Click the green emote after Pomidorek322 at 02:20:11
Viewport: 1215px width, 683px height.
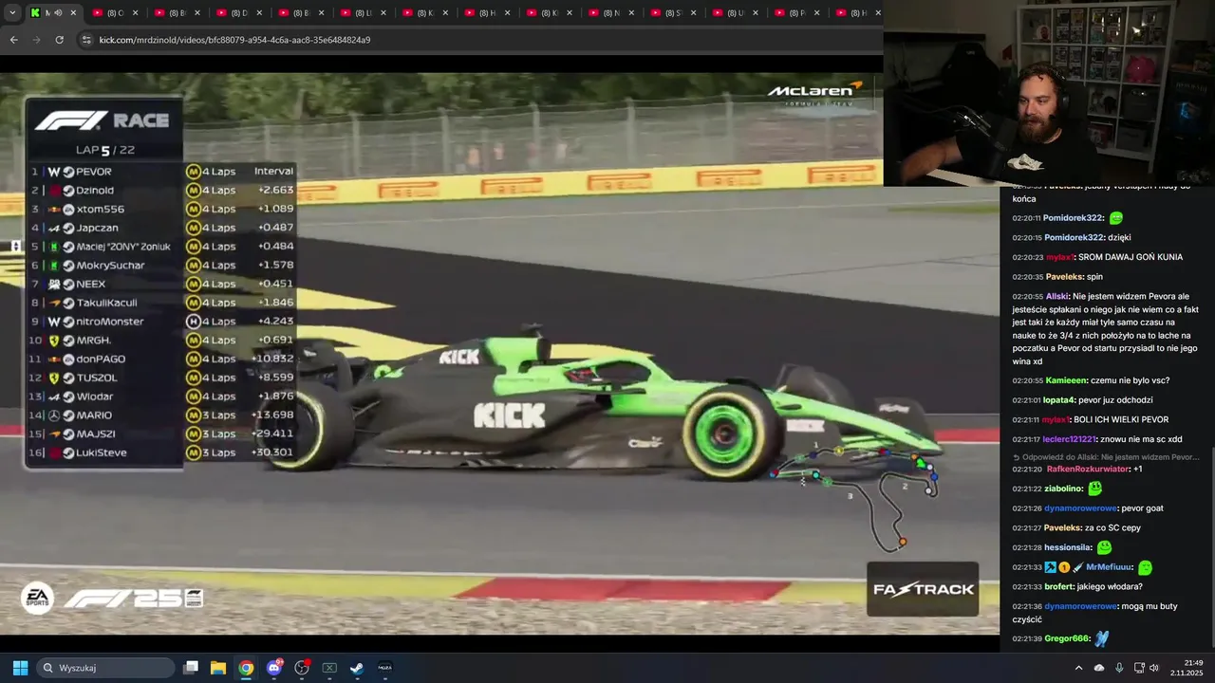point(1116,218)
